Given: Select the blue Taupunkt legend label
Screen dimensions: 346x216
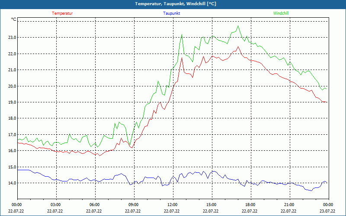Looking at the screenshot, I should (x=172, y=13).
